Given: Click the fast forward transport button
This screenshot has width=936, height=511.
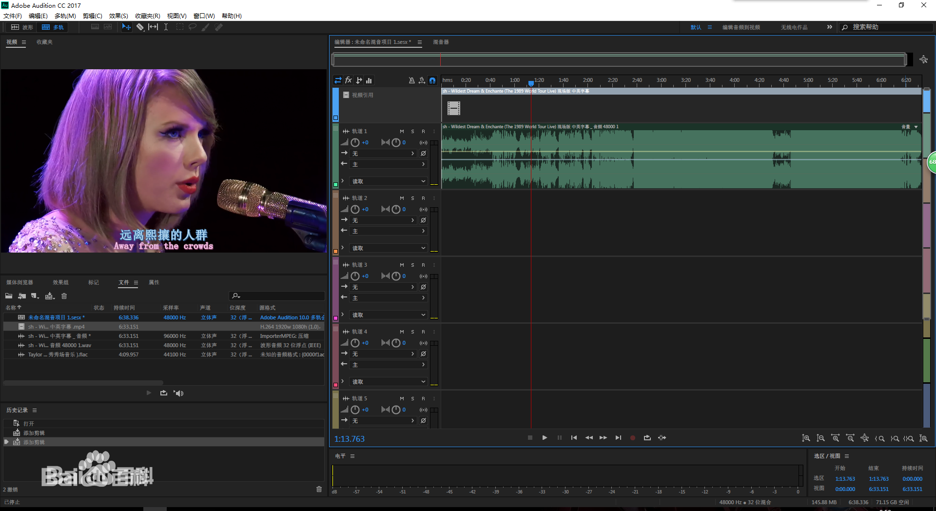Looking at the screenshot, I should [x=603, y=438].
